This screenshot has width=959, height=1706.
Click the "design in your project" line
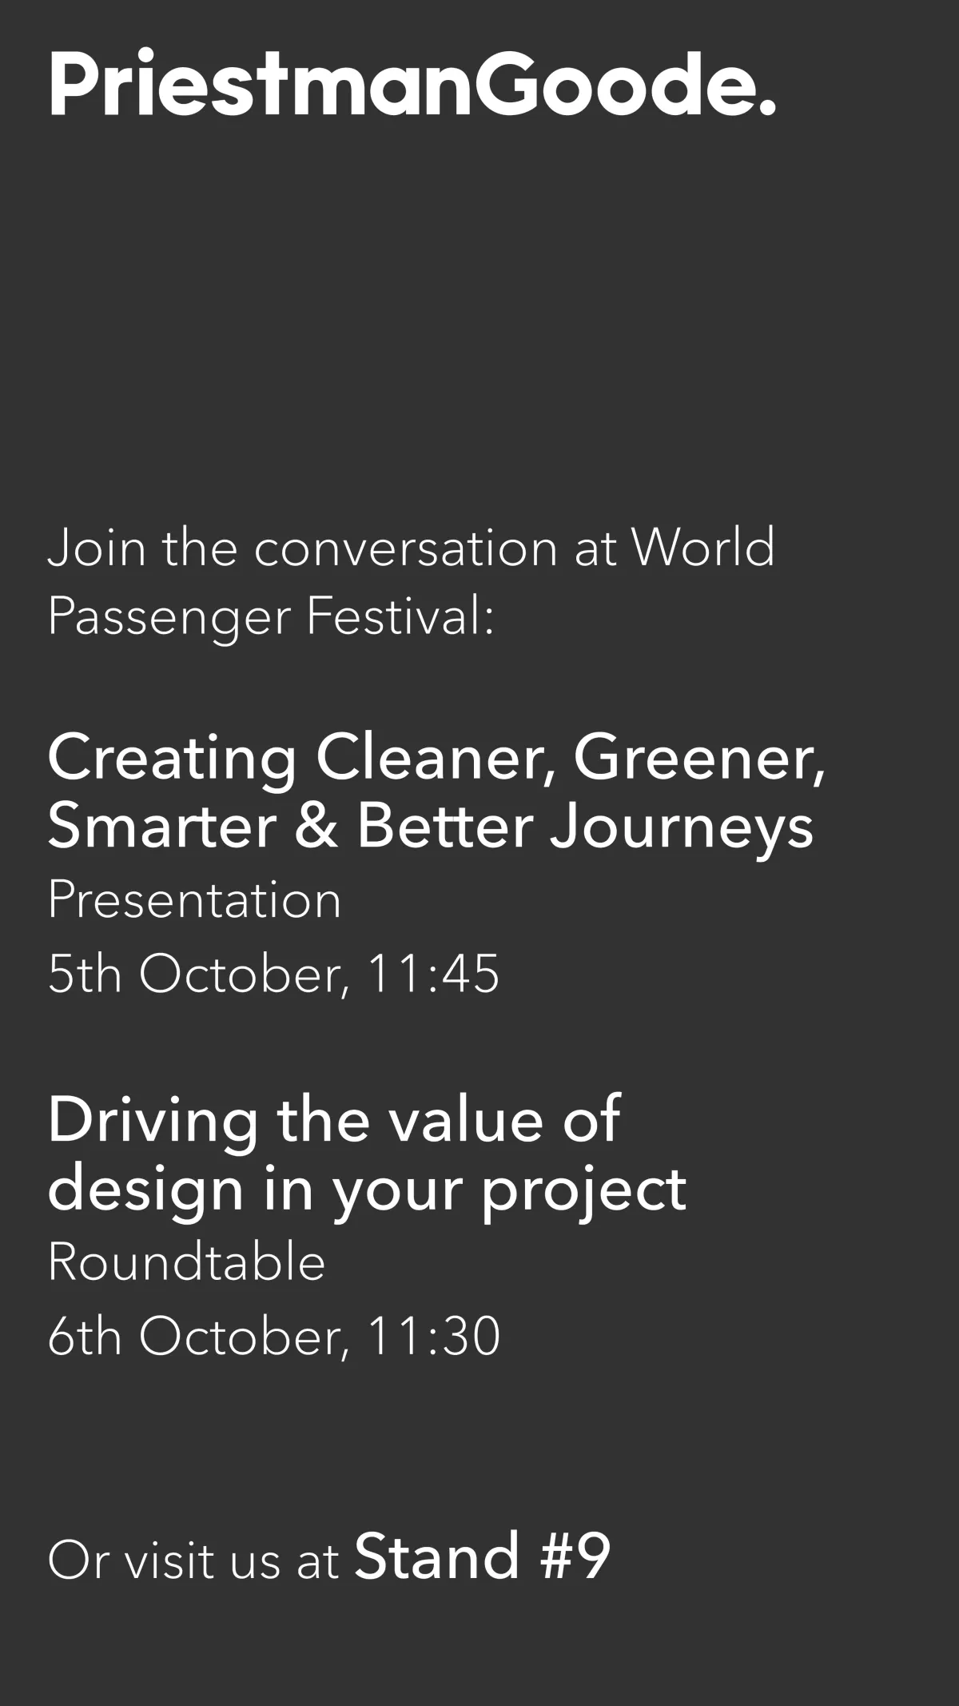[x=366, y=1190]
